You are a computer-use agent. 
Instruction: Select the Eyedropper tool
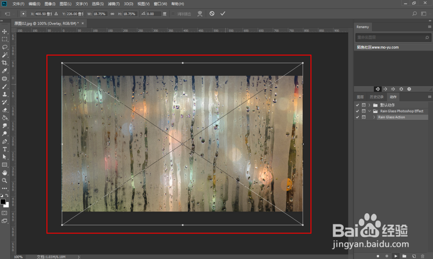(x=4, y=71)
